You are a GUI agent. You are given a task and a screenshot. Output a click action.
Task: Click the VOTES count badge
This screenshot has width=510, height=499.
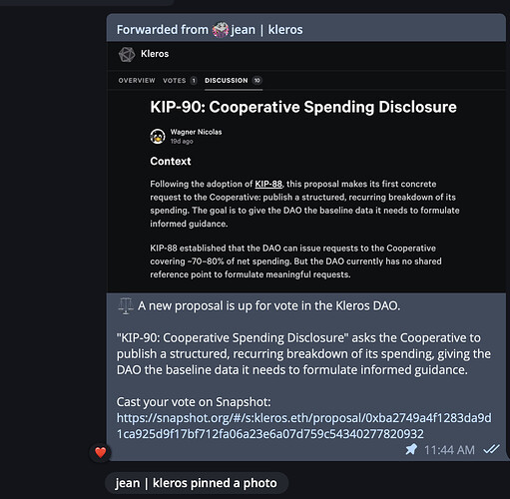click(x=194, y=81)
